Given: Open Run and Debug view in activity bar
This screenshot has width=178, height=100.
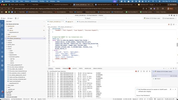Looking at the screenshot, I should 2,39.
